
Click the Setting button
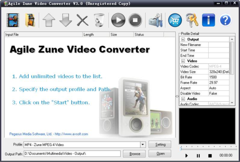point(160,144)
